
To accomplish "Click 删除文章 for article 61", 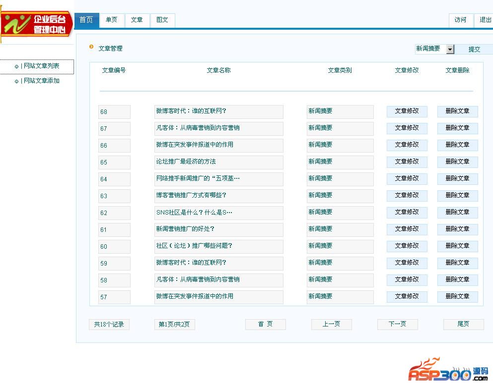I will click(x=457, y=229).
